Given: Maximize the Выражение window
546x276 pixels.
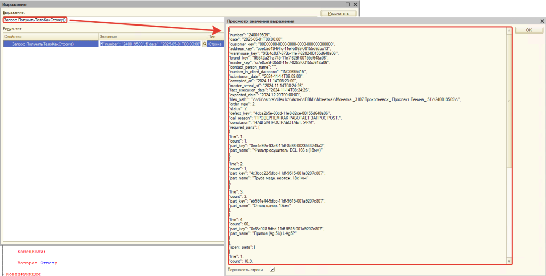Looking at the screenshot, I should (349, 4).
